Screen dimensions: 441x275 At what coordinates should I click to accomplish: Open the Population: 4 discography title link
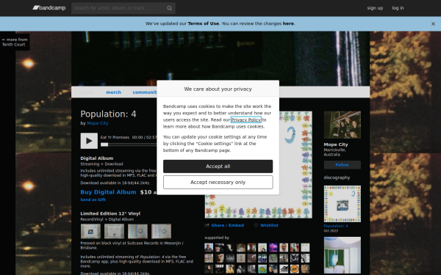point(336,226)
